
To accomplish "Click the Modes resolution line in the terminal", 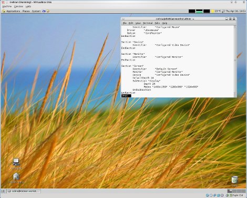I will click(x=171, y=87).
